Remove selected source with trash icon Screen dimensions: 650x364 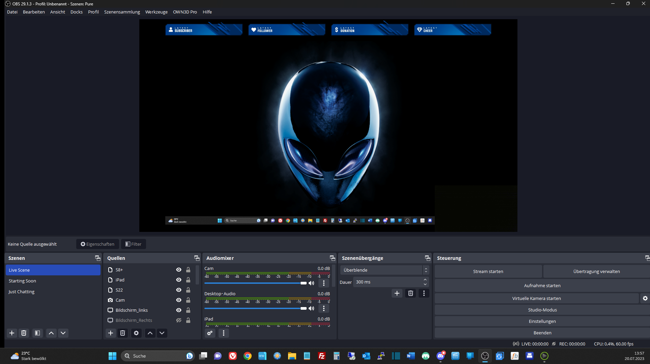[x=123, y=333]
